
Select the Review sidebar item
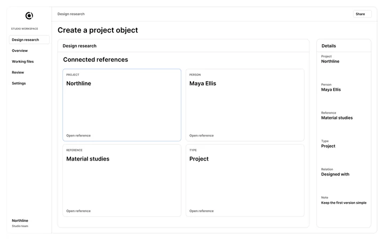point(18,73)
